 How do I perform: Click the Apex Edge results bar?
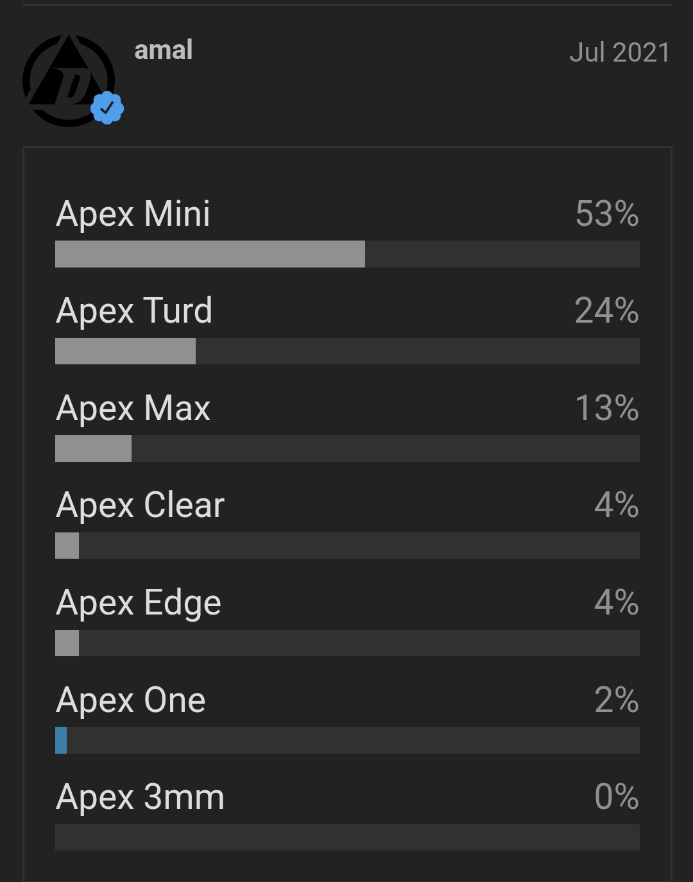tap(347, 643)
